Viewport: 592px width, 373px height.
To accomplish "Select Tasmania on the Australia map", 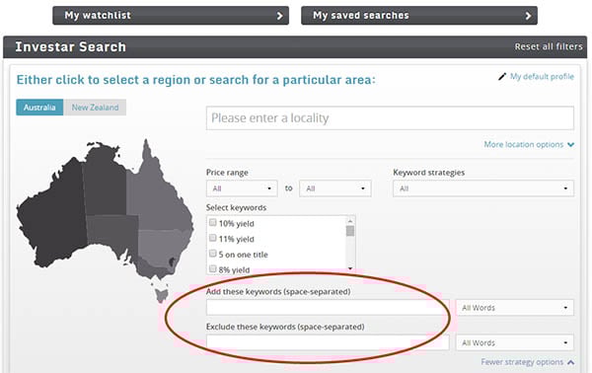I will pyautogui.click(x=162, y=295).
